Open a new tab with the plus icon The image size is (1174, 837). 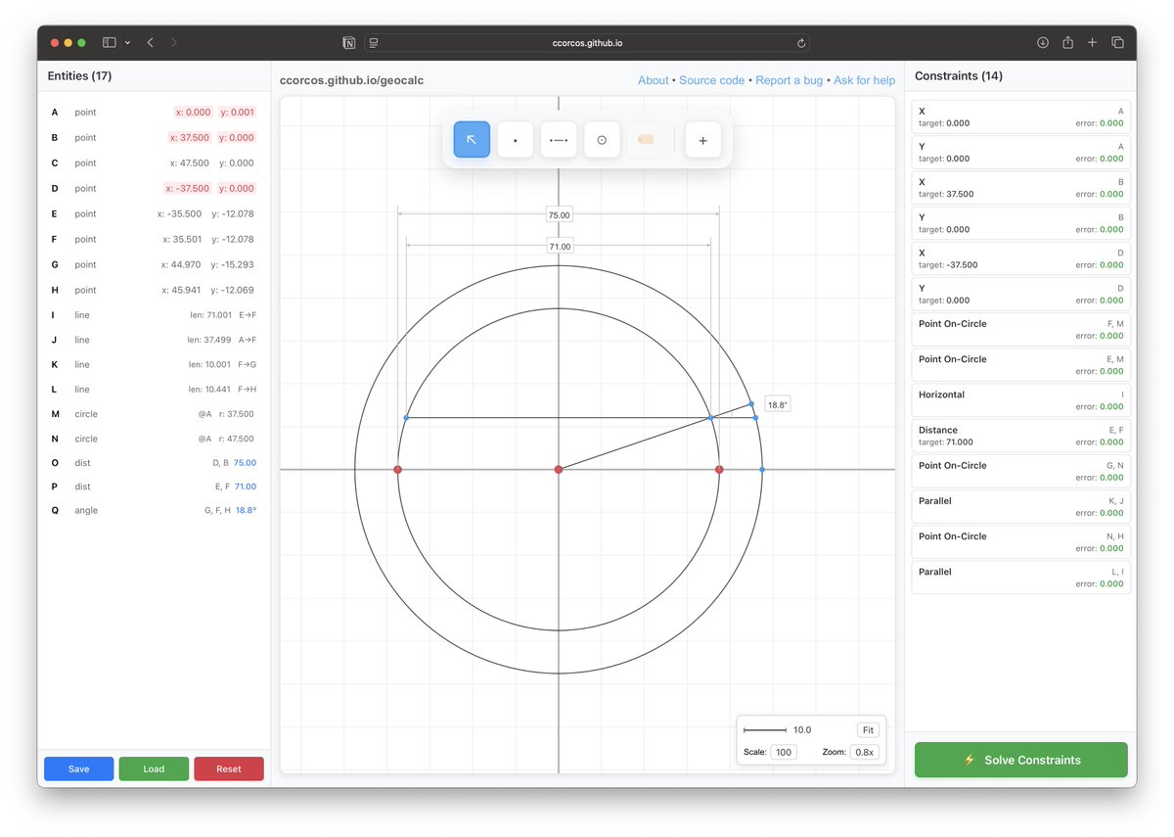click(x=1092, y=42)
